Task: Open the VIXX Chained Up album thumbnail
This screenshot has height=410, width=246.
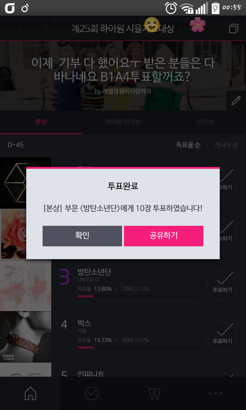Action: point(26,337)
